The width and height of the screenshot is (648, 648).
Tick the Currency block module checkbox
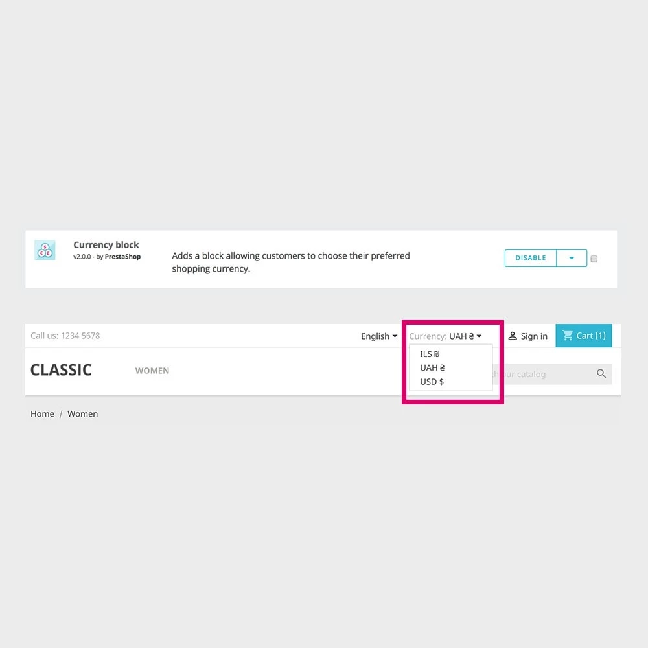pyautogui.click(x=594, y=259)
